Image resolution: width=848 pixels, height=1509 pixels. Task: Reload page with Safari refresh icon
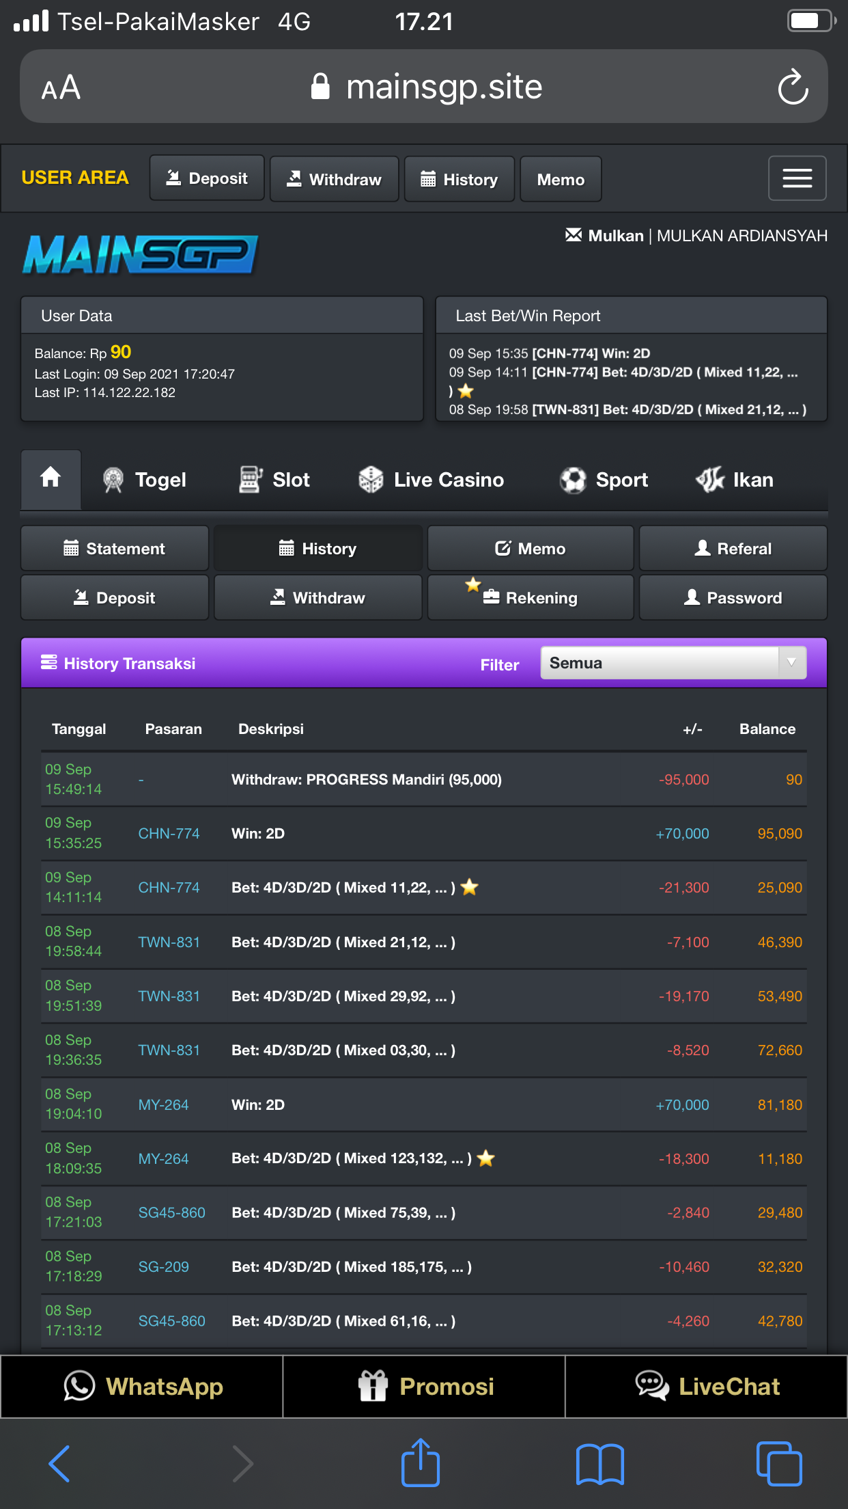click(792, 87)
